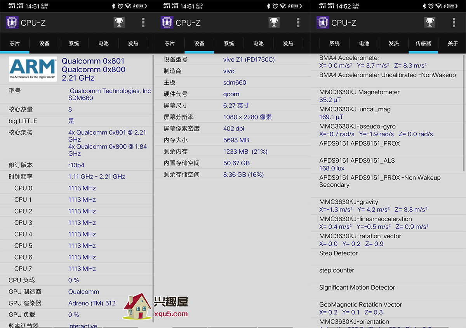Tap the trophy icon in the left CPU-Z screen
466x328 pixels.
119,23
